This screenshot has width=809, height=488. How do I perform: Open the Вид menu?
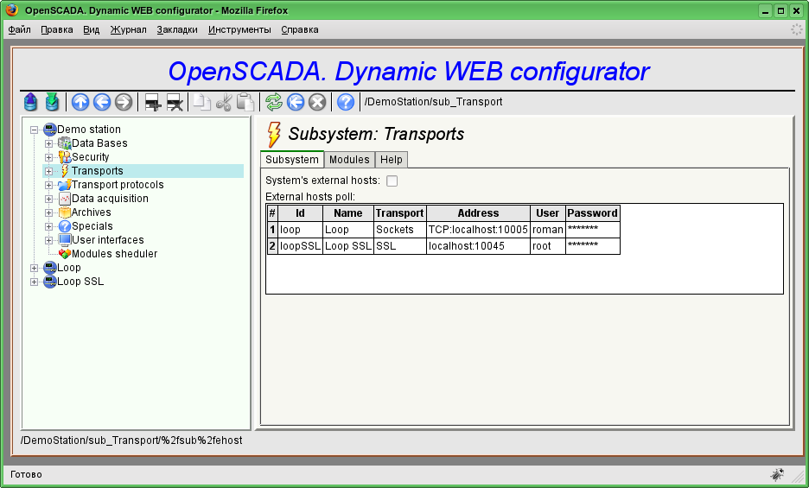92,29
